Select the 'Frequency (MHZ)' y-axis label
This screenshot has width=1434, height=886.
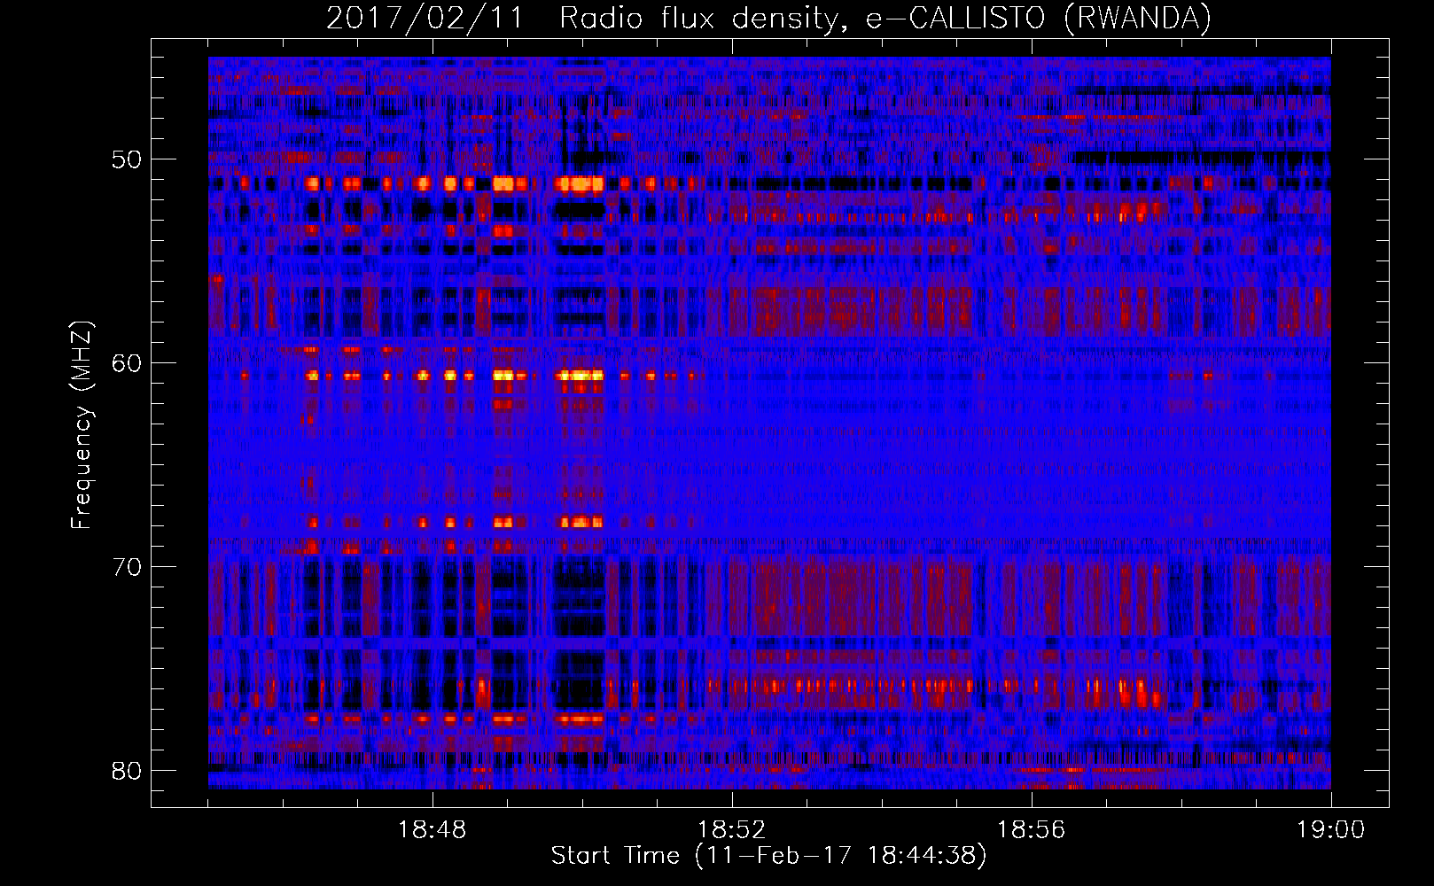point(82,425)
